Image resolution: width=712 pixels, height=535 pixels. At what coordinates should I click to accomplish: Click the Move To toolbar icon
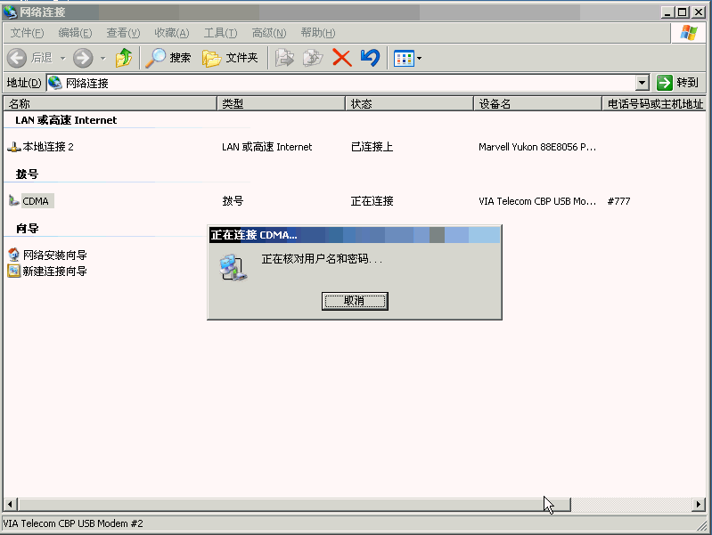(x=284, y=58)
